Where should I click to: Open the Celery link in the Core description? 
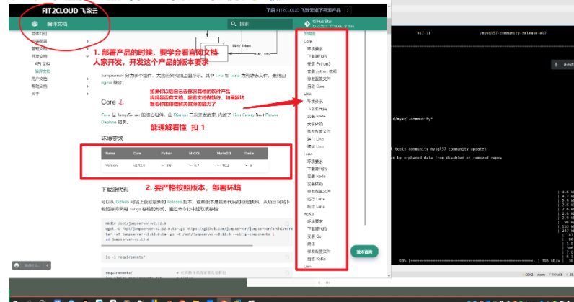point(248,115)
